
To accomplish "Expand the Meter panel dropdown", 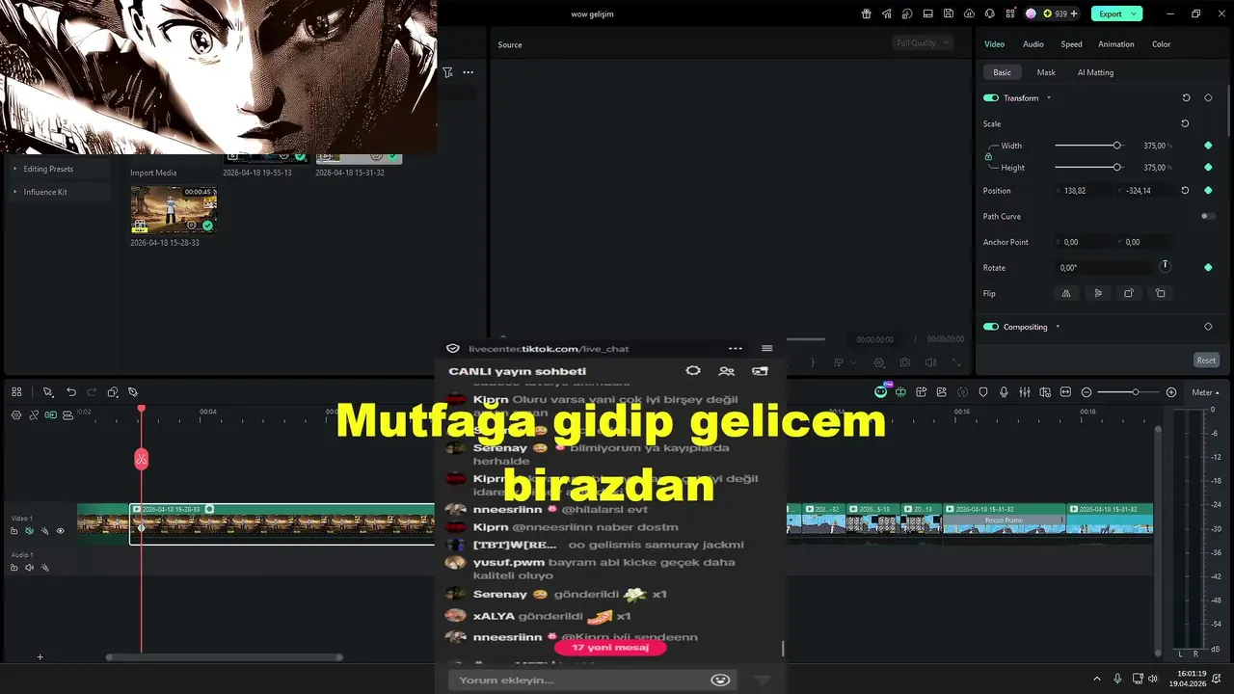I will point(1205,392).
